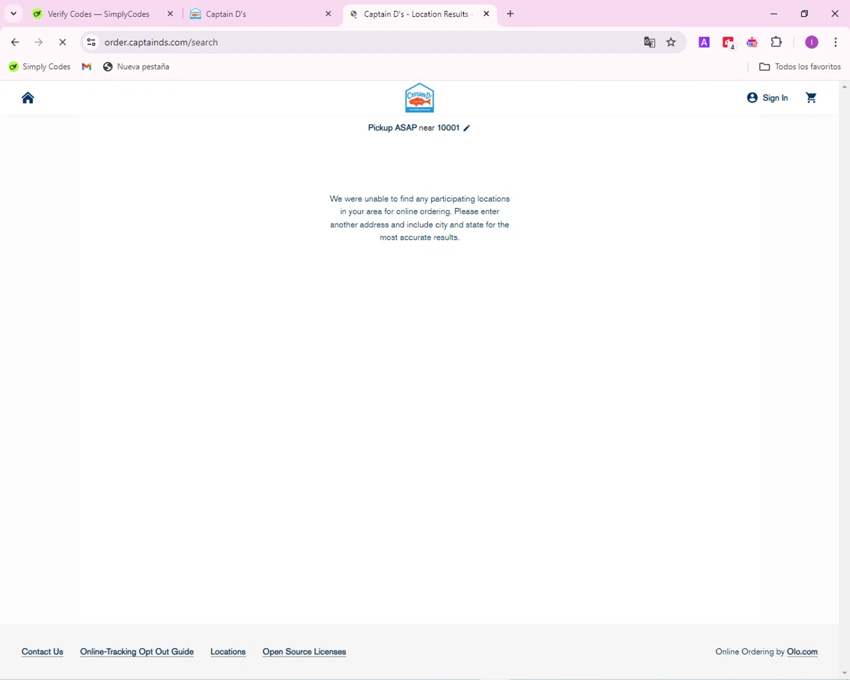Switch to the Captain D's tab

[258, 14]
